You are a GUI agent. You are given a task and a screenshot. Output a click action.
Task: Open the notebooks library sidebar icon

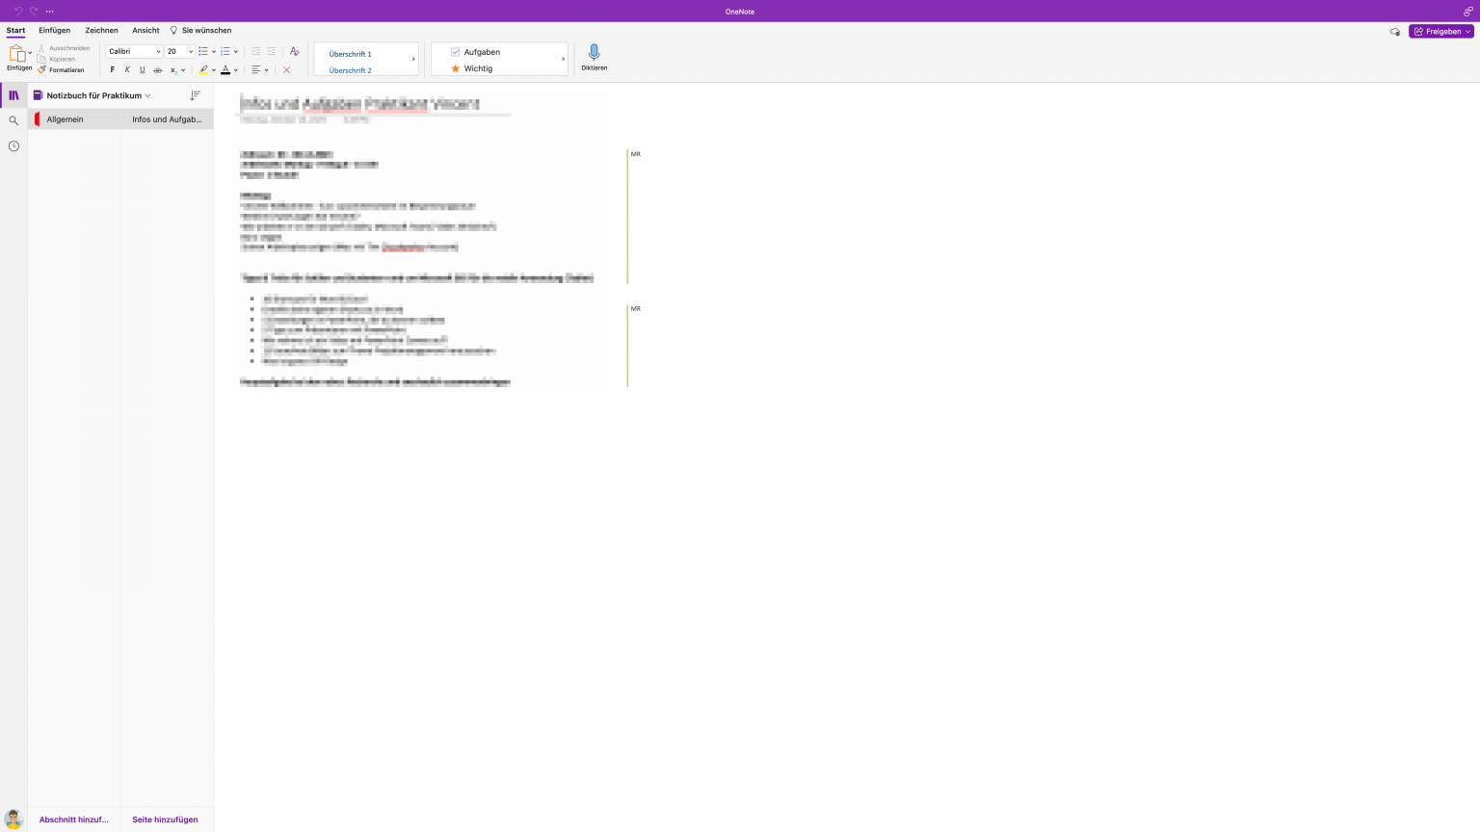[x=13, y=94]
